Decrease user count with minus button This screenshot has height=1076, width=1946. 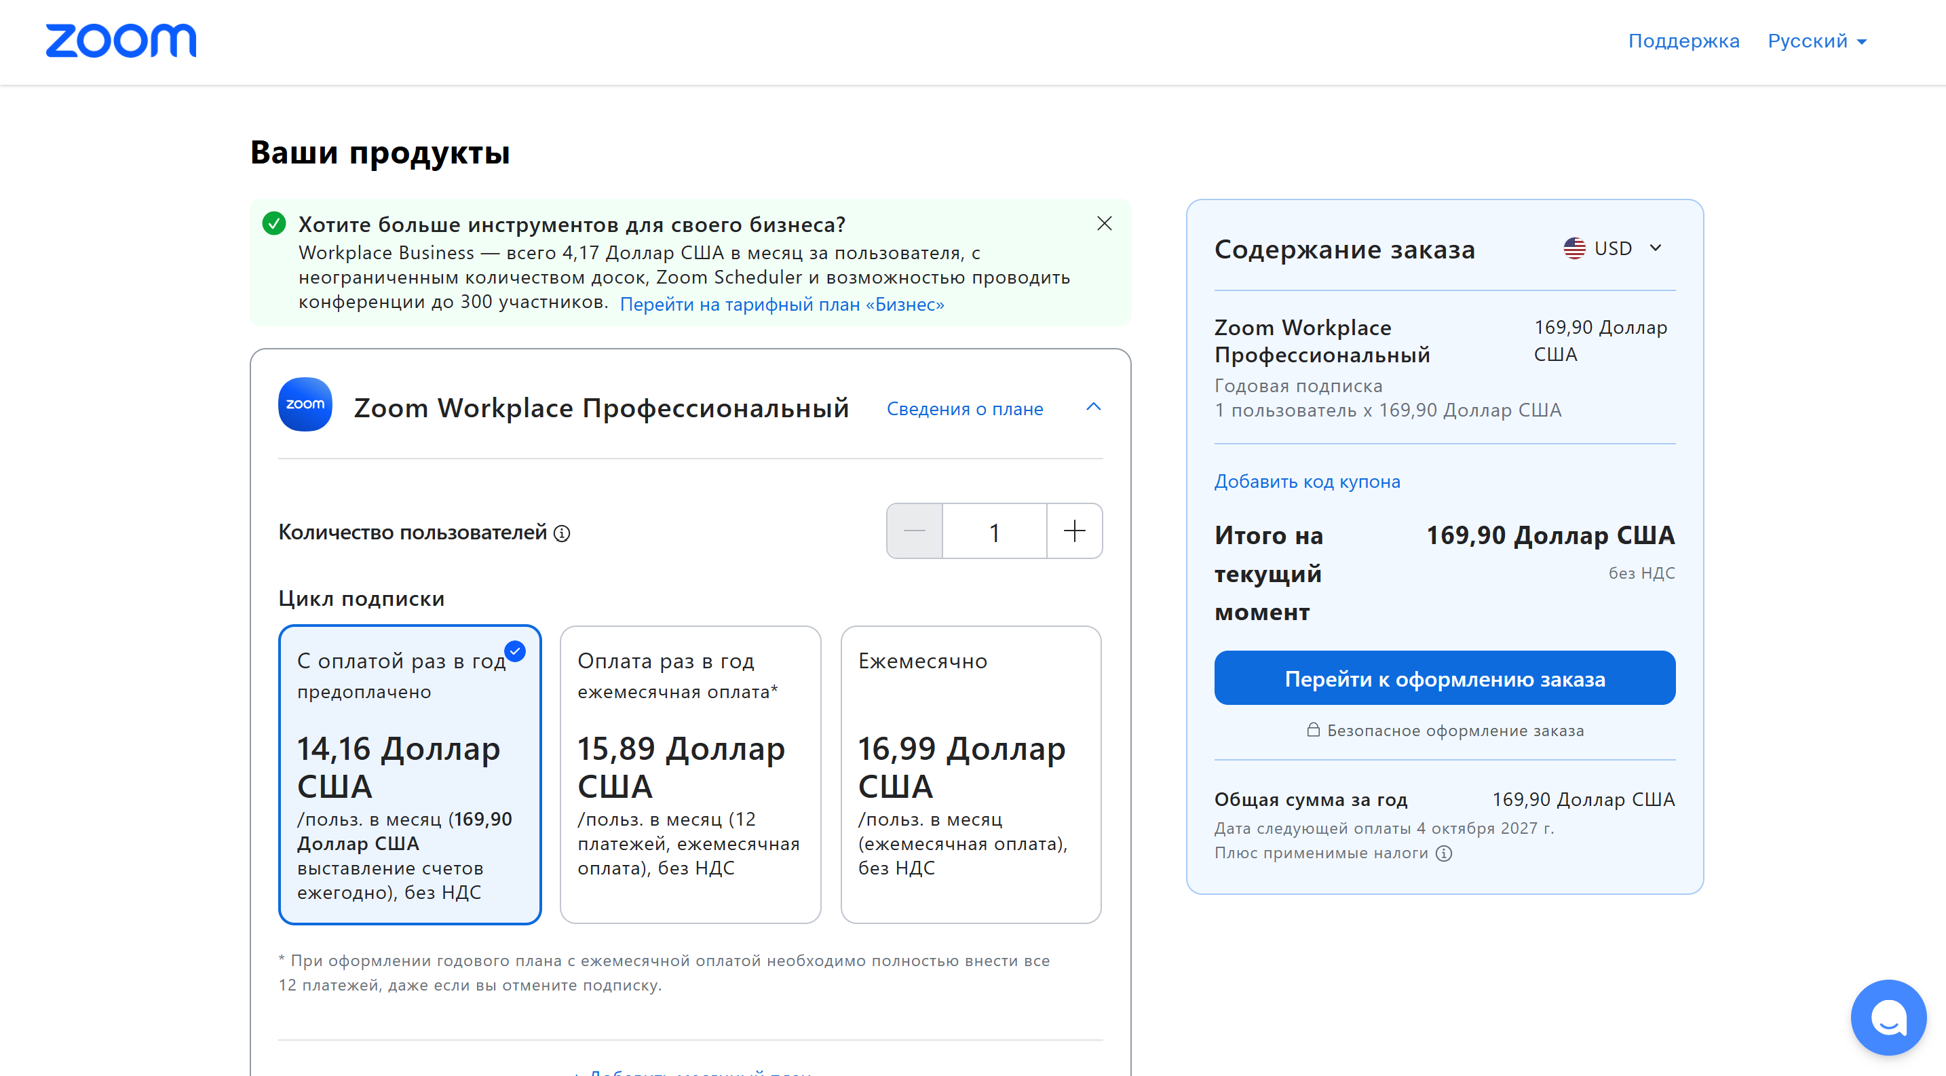[x=914, y=531]
